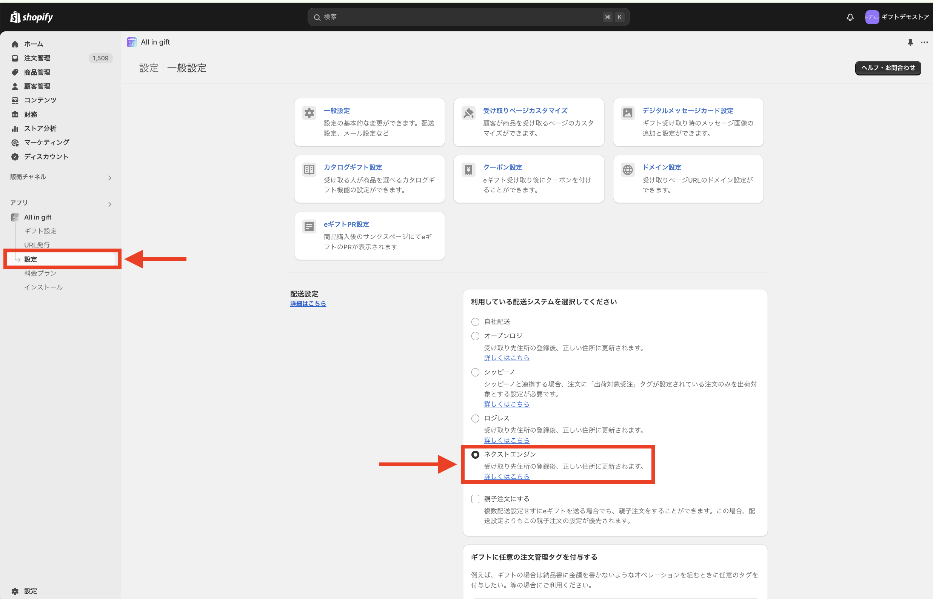Click the notification bell icon
The image size is (933, 599).
pos(850,17)
